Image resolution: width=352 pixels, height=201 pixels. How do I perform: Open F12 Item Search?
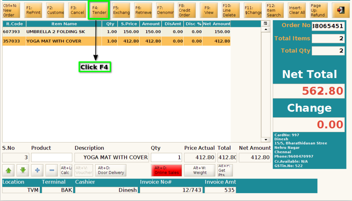point(275,10)
